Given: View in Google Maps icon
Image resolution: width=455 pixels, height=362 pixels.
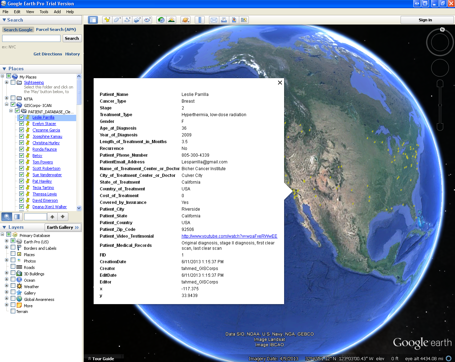Looking at the screenshot, I should (234, 20).
